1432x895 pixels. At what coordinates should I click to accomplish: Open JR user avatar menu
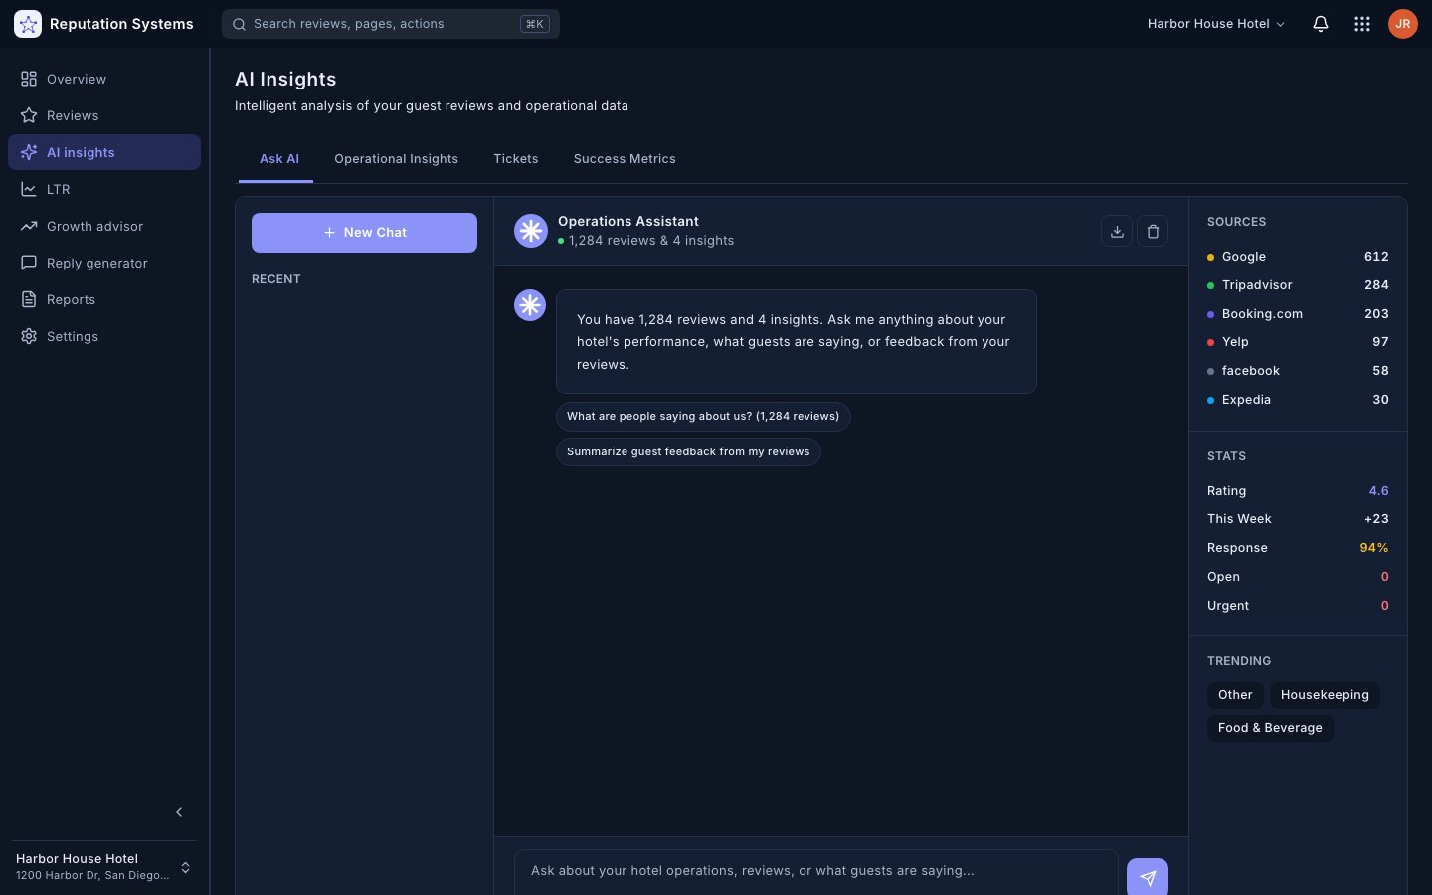coord(1403,24)
